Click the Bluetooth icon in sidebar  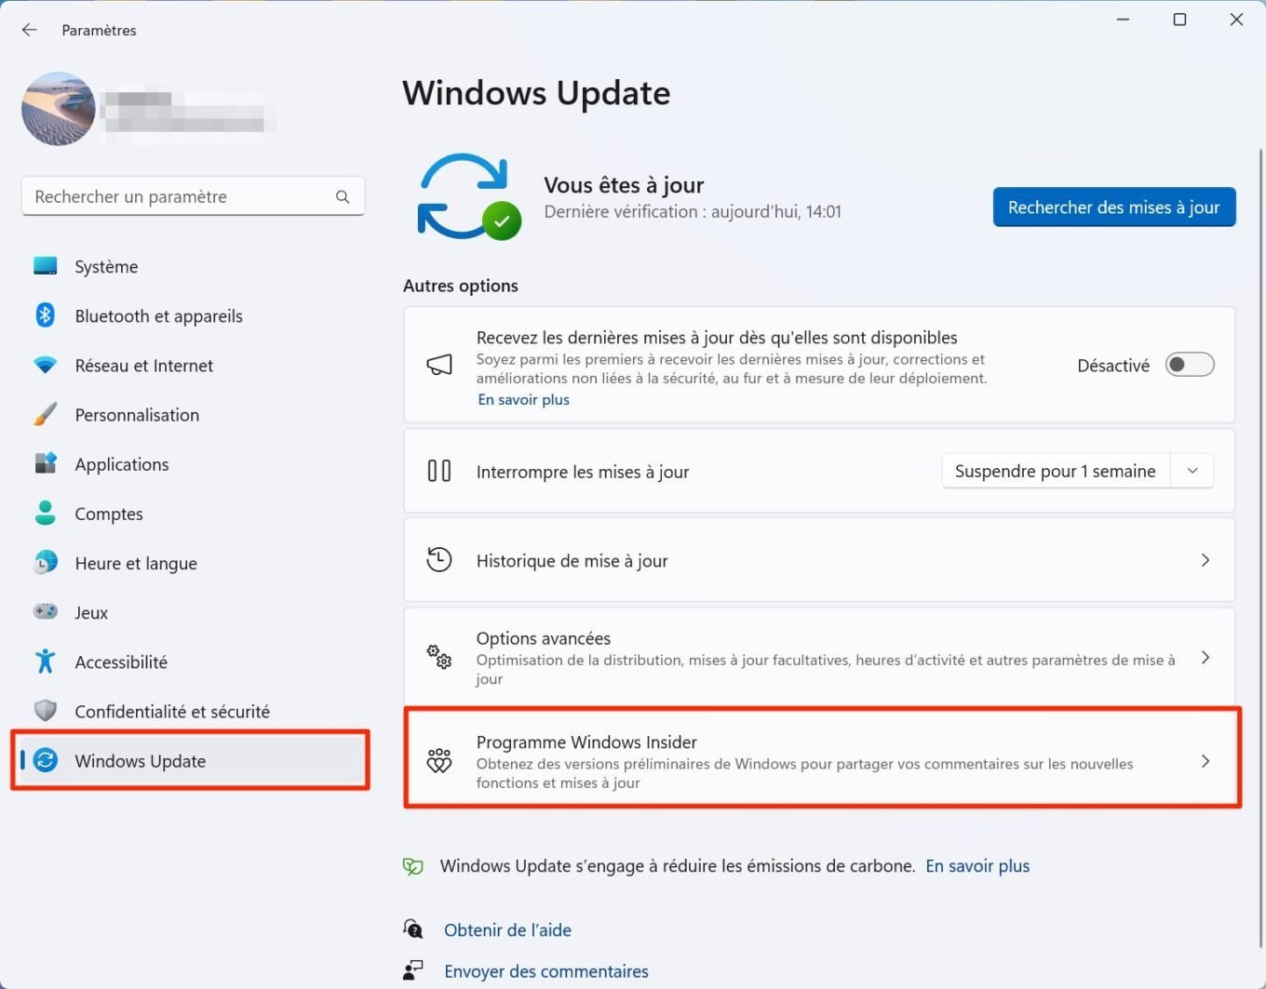tap(45, 315)
